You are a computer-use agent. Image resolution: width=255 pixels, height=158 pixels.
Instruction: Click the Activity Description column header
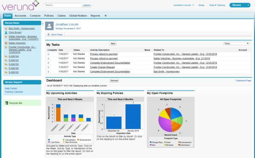point(100,50)
